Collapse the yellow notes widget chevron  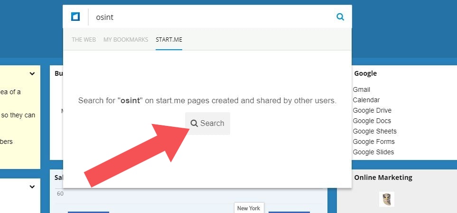[32, 74]
